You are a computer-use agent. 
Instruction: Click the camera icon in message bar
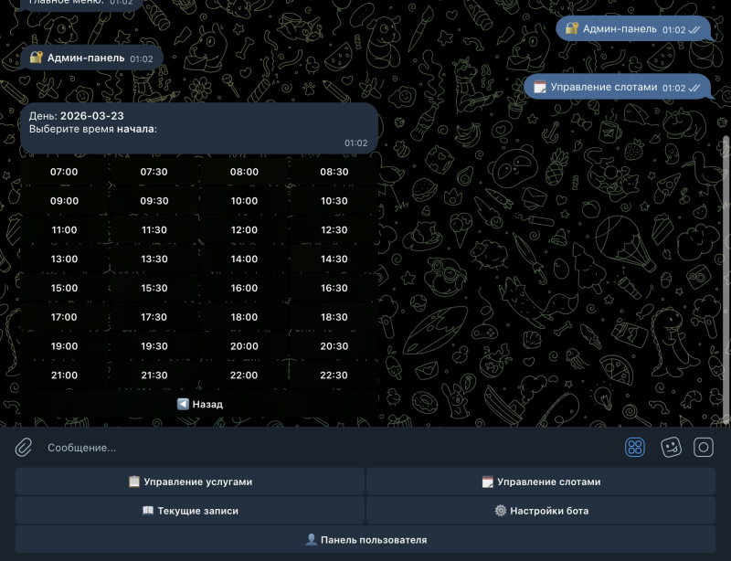(x=704, y=447)
